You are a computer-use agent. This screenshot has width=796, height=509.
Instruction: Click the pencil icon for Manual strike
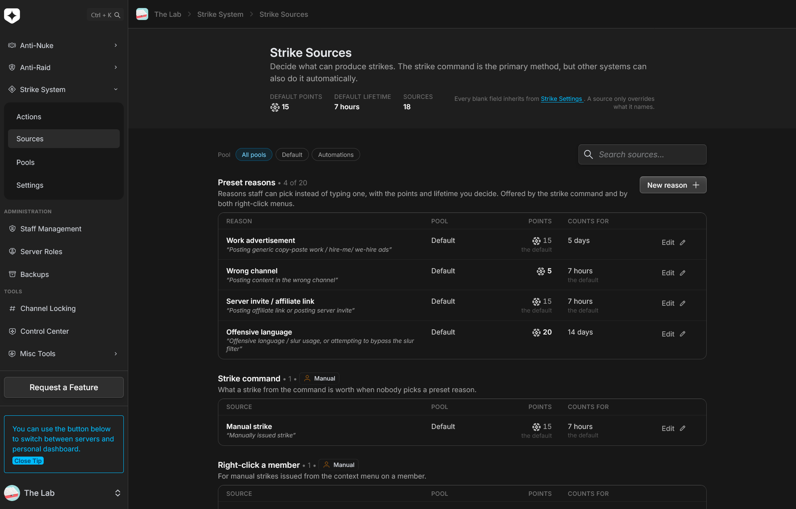tap(683, 429)
